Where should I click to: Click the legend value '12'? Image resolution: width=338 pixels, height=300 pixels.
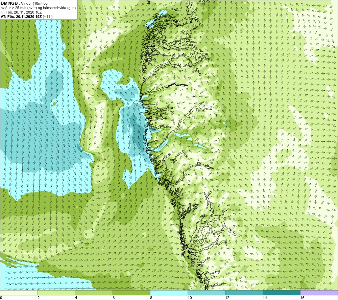pos(227,298)
